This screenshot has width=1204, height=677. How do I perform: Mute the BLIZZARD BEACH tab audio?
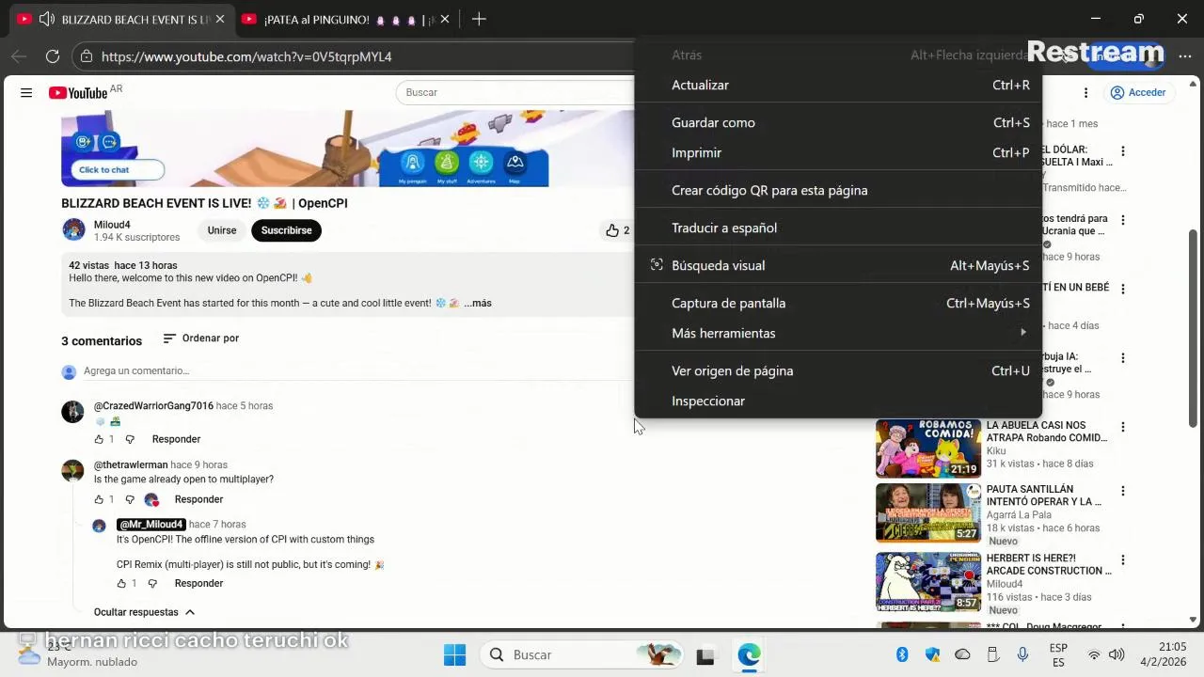click(45, 19)
